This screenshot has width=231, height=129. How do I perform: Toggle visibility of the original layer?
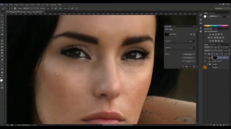click(x=205, y=67)
